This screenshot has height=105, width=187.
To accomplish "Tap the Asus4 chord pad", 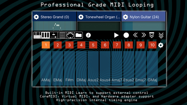I will point(105,69).
